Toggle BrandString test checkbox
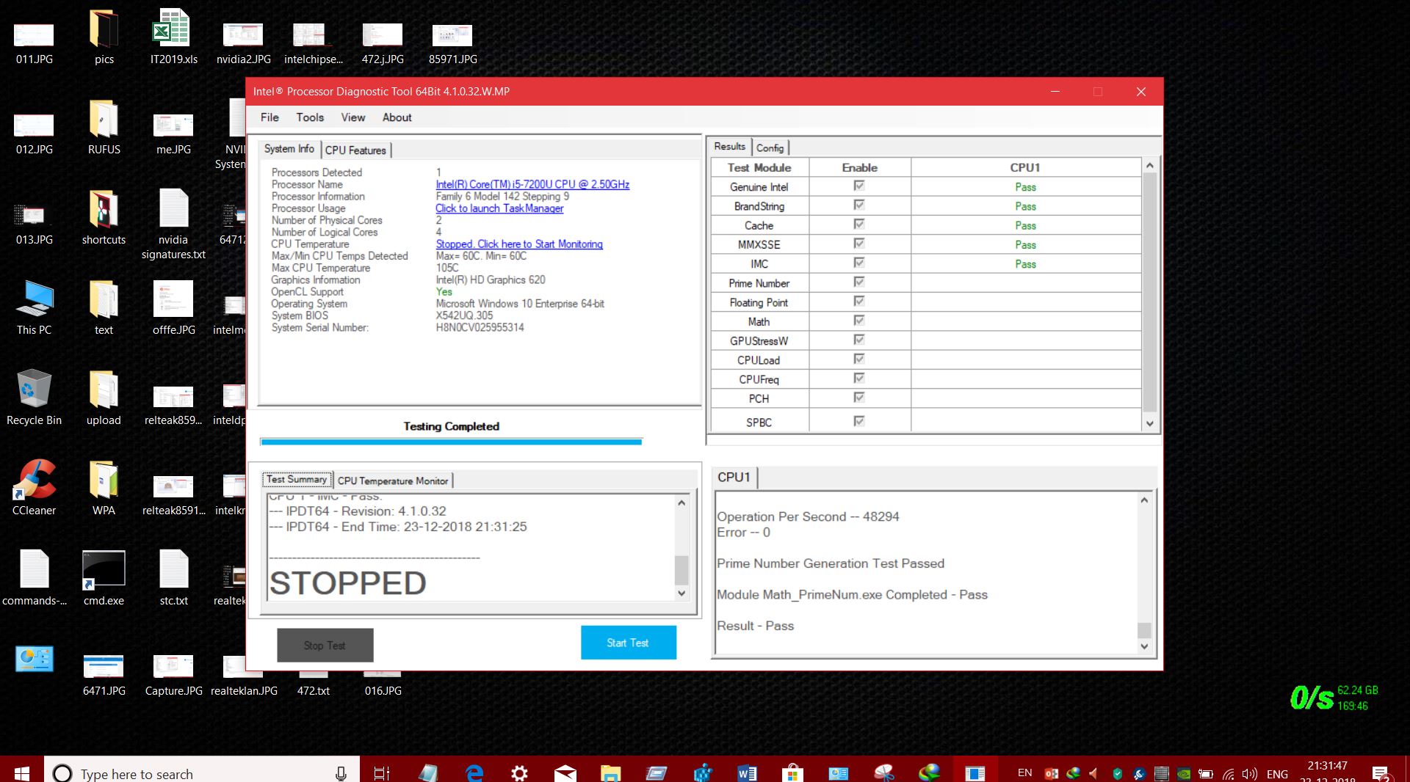Viewport: 1410px width, 782px height. pyautogui.click(x=859, y=205)
